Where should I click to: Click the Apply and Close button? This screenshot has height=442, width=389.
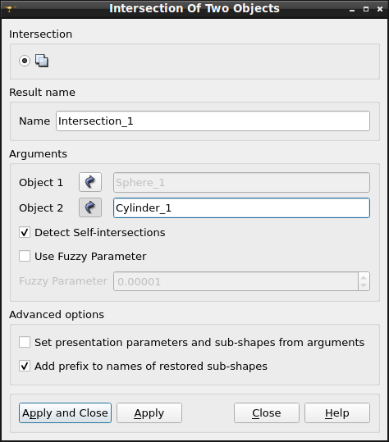(x=65, y=413)
